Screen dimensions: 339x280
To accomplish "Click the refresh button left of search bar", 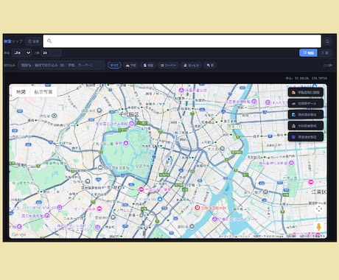I will [33, 41].
